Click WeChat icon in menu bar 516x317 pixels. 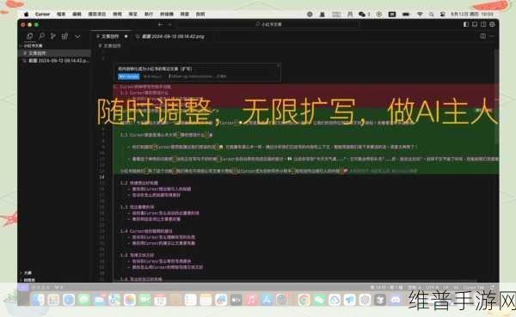[362, 14]
